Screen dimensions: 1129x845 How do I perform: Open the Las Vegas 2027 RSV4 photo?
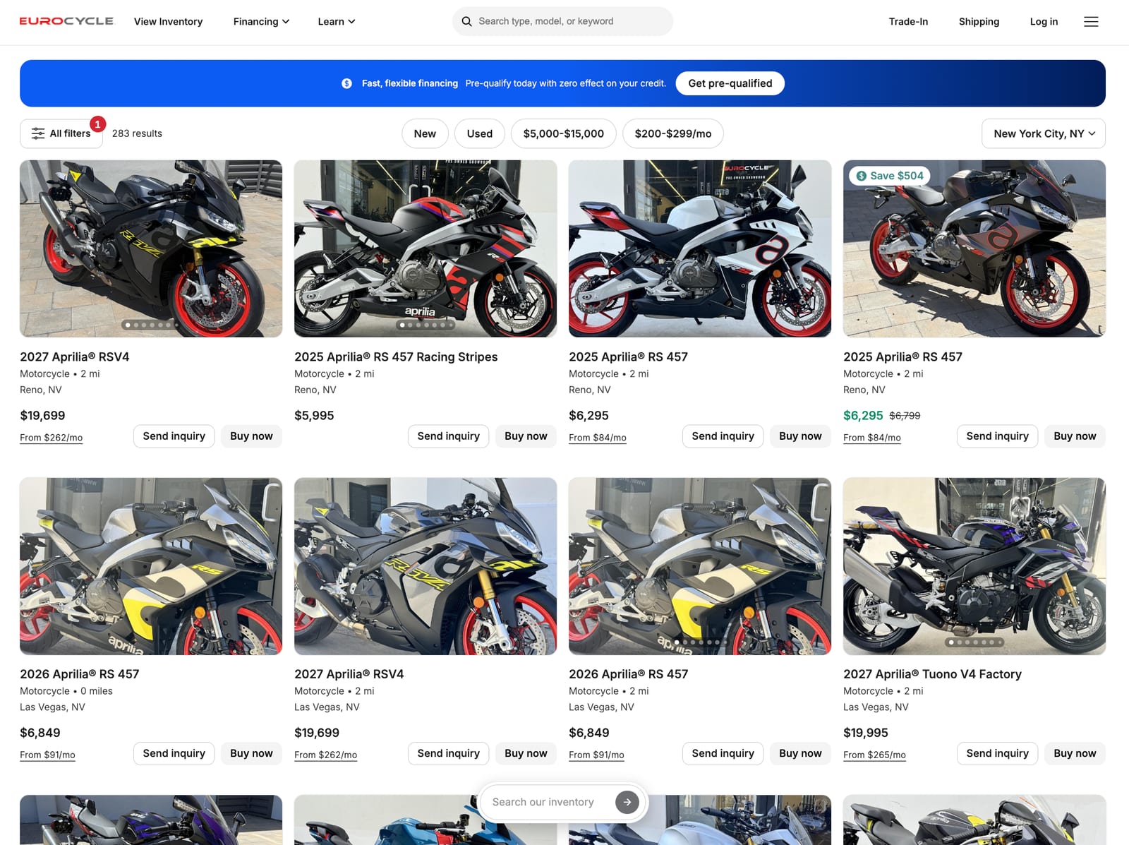point(425,566)
